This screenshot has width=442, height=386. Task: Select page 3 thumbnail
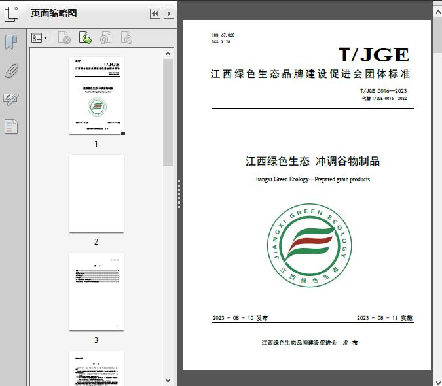[x=96, y=292]
